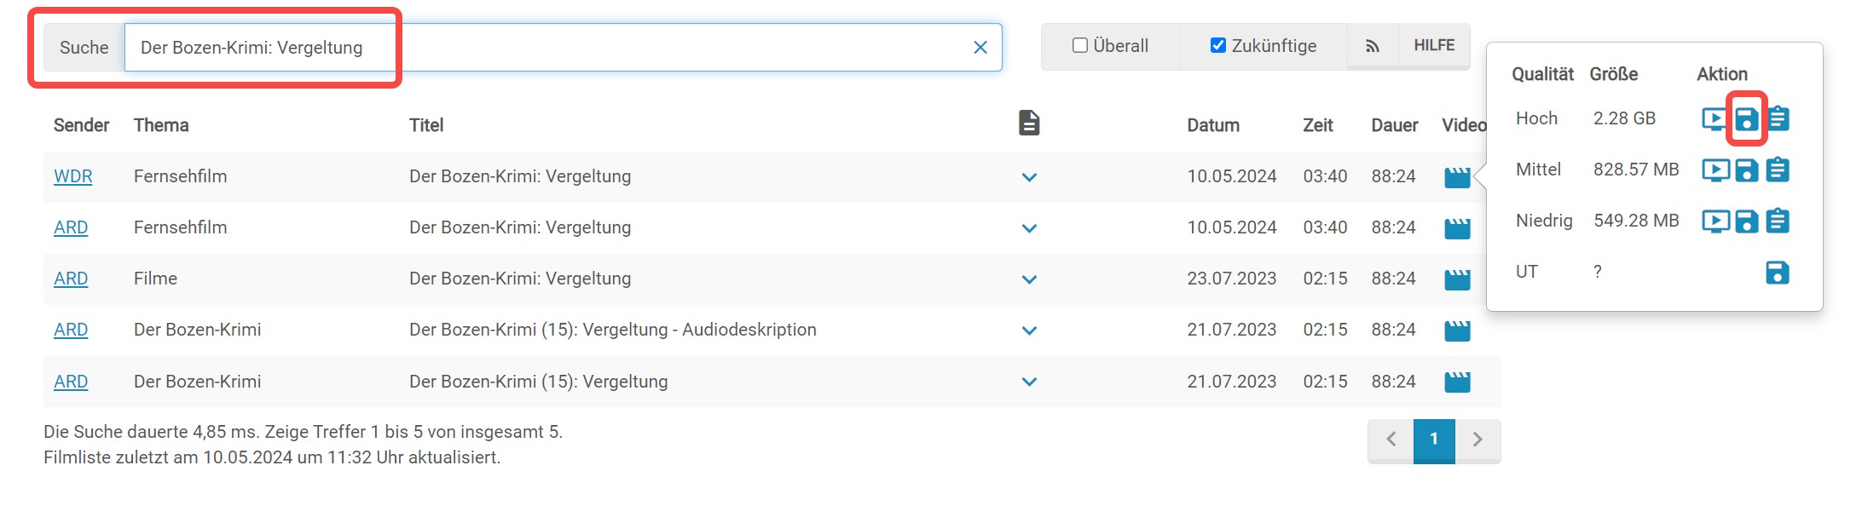The width and height of the screenshot is (1862, 523).
Task: Open the RSS feed icon
Action: [1373, 46]
